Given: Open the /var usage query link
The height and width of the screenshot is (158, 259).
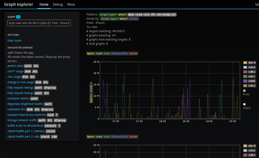Looking at the screenshot, I should click(x=14, y=77).
